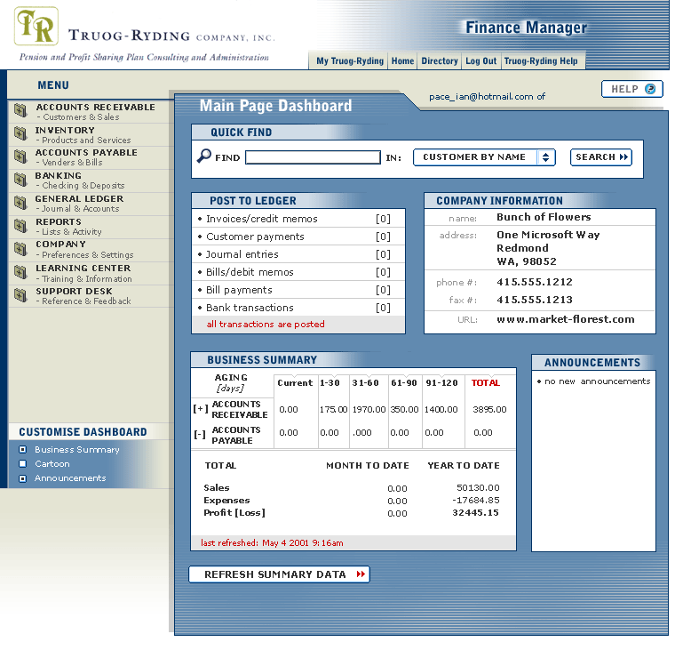Click the Truog-Ryding TR logo
This screenshot has height=658, width=675.
coord(36,27)
